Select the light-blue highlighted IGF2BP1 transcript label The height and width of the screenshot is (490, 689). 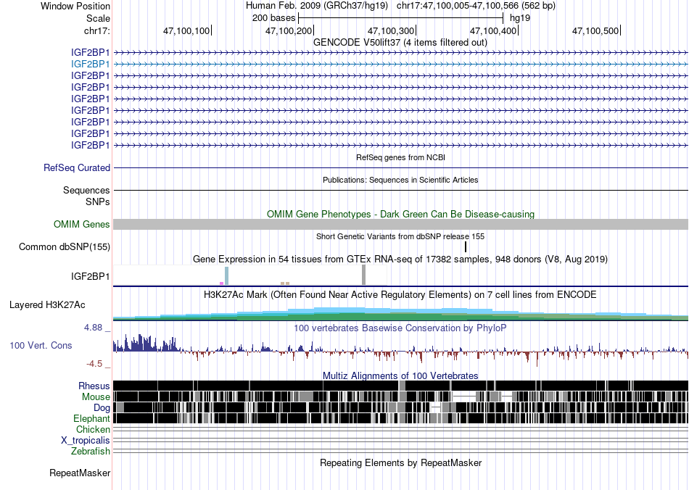pos(90,64)
